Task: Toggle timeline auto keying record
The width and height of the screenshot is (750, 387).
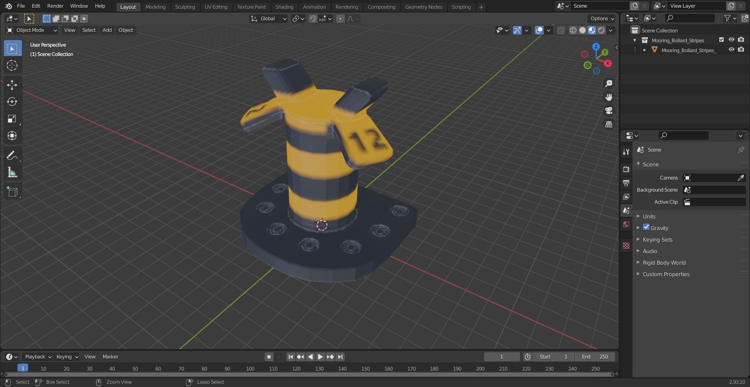Action: (269, 357)
